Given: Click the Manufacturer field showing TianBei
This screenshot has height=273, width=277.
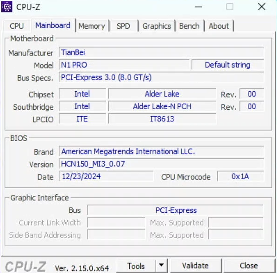Looking at the screenshot, I should click(x=162, y=52).
